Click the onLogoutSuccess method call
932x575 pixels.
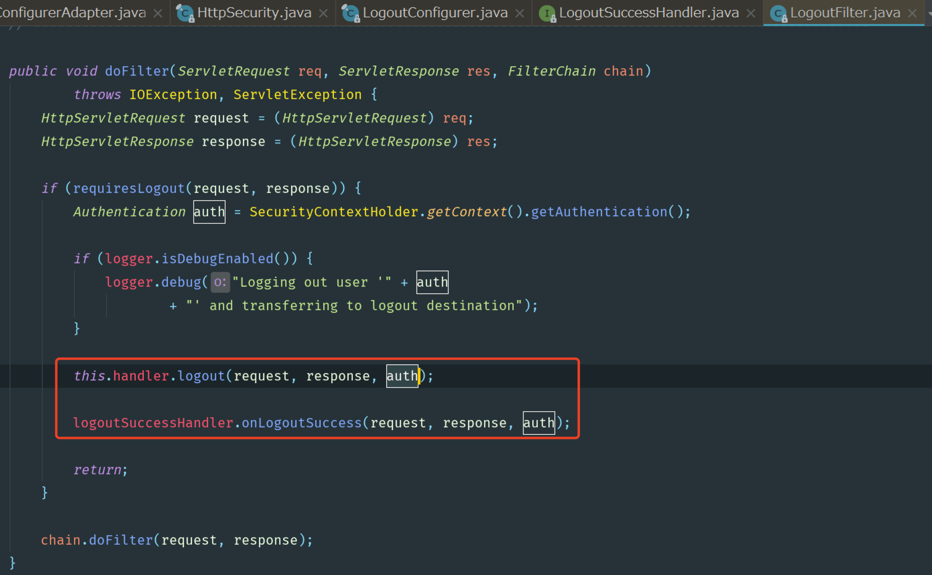(x=301, y=423)
